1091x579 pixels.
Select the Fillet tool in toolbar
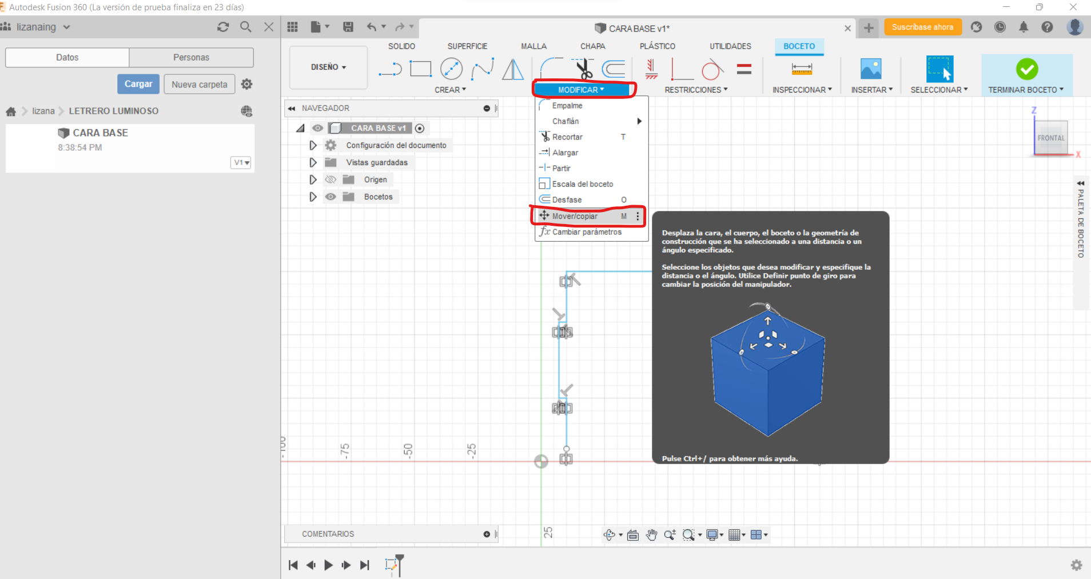[x=551, y=69]
